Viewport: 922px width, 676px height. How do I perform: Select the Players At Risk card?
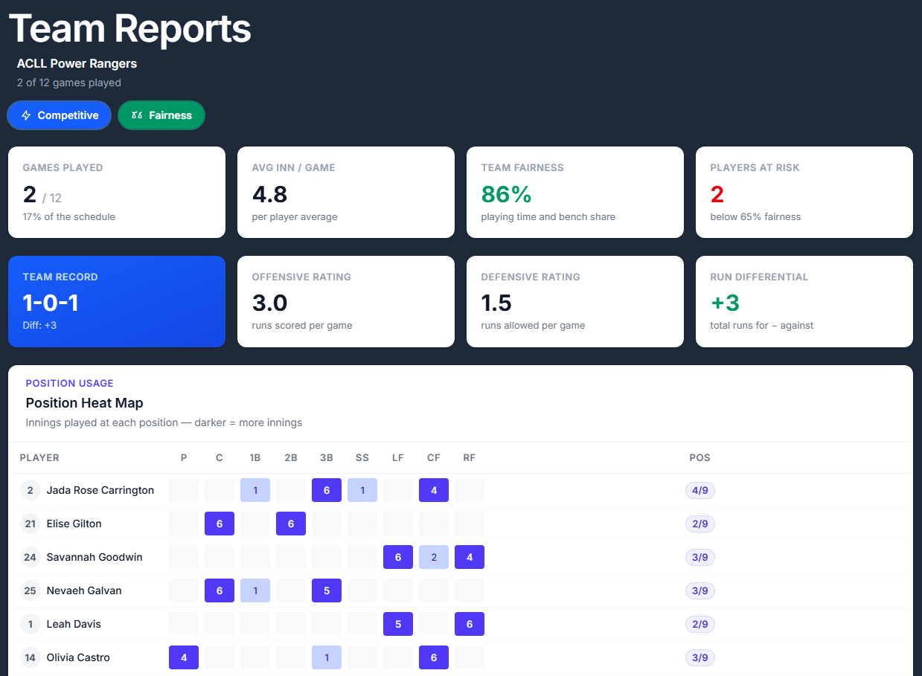point(804,192)
